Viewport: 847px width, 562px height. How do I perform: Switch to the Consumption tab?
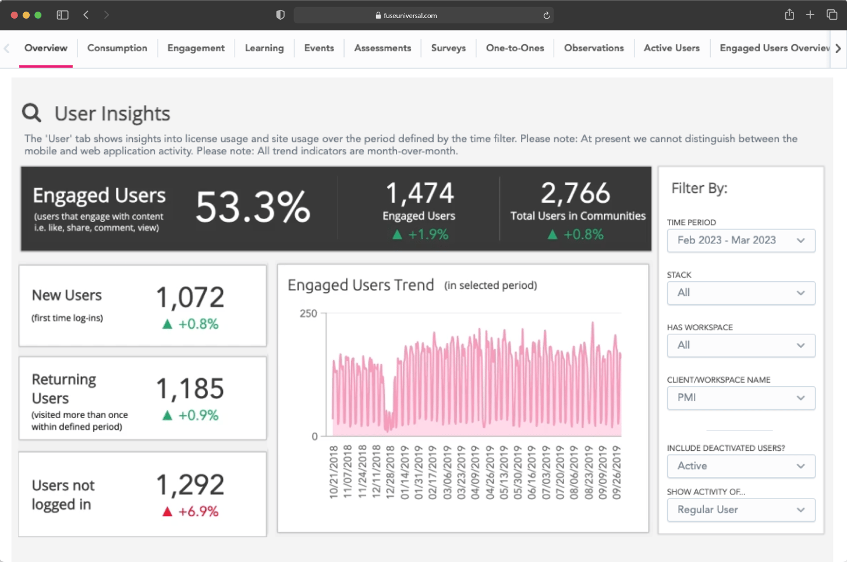click(117, 48)
